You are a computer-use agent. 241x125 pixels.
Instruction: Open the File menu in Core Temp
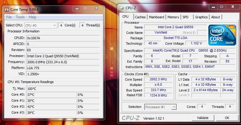click(x=9, y=17)
